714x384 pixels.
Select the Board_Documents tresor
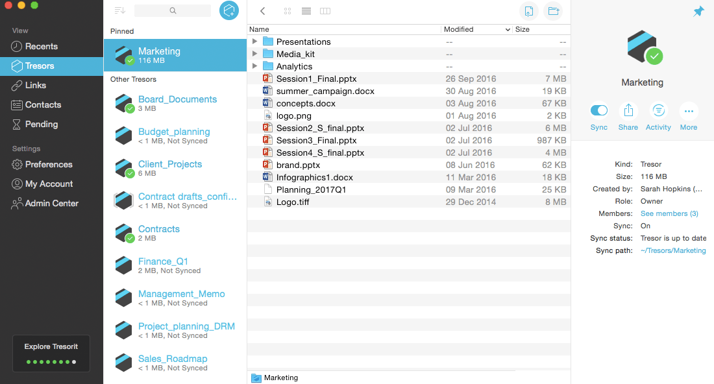click(x=175, y=103)
